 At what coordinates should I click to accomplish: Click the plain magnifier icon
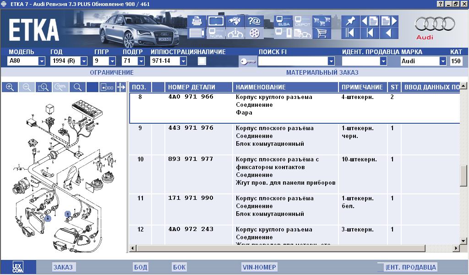[x=78, y=87]
